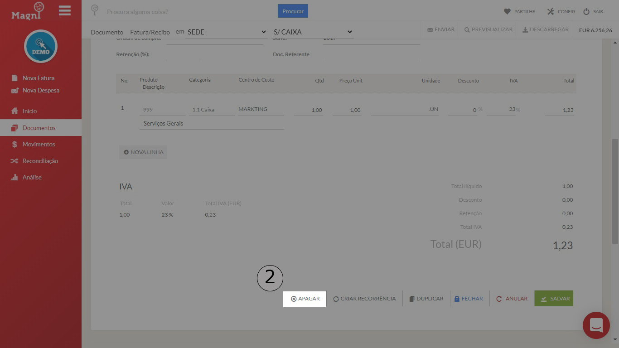619x348 pixels.
Task: Click the Duplicar button
Action: (x=426, y=299)
